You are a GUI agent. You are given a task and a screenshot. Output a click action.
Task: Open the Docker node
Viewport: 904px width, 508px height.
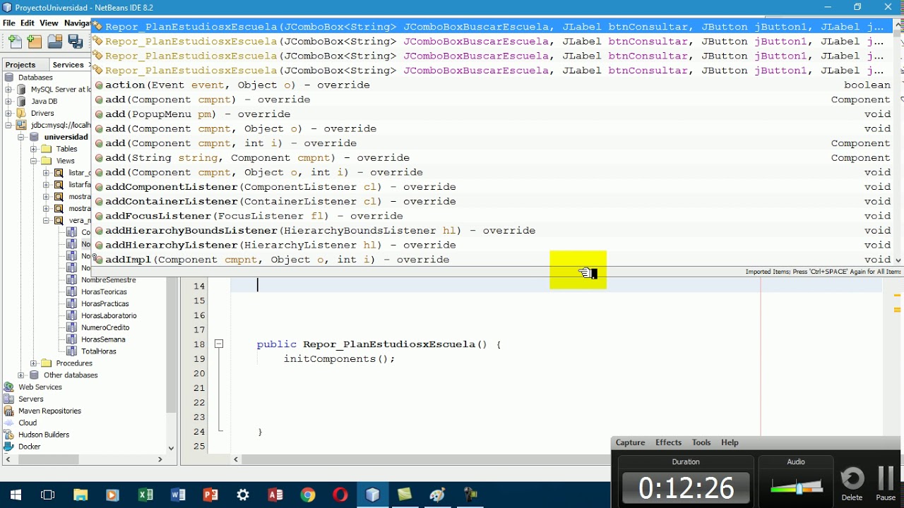pos(30,447)
